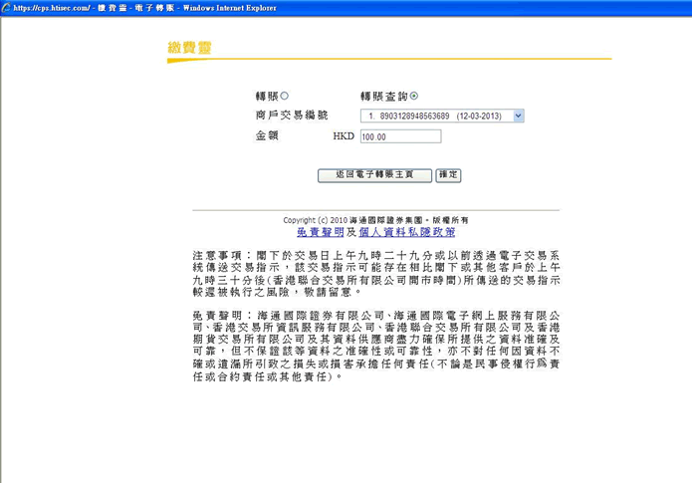The height and width of the screenshot is (483, 692).
Task: Open the 個人資料私隱政策 link
Action: click(407, 232)
